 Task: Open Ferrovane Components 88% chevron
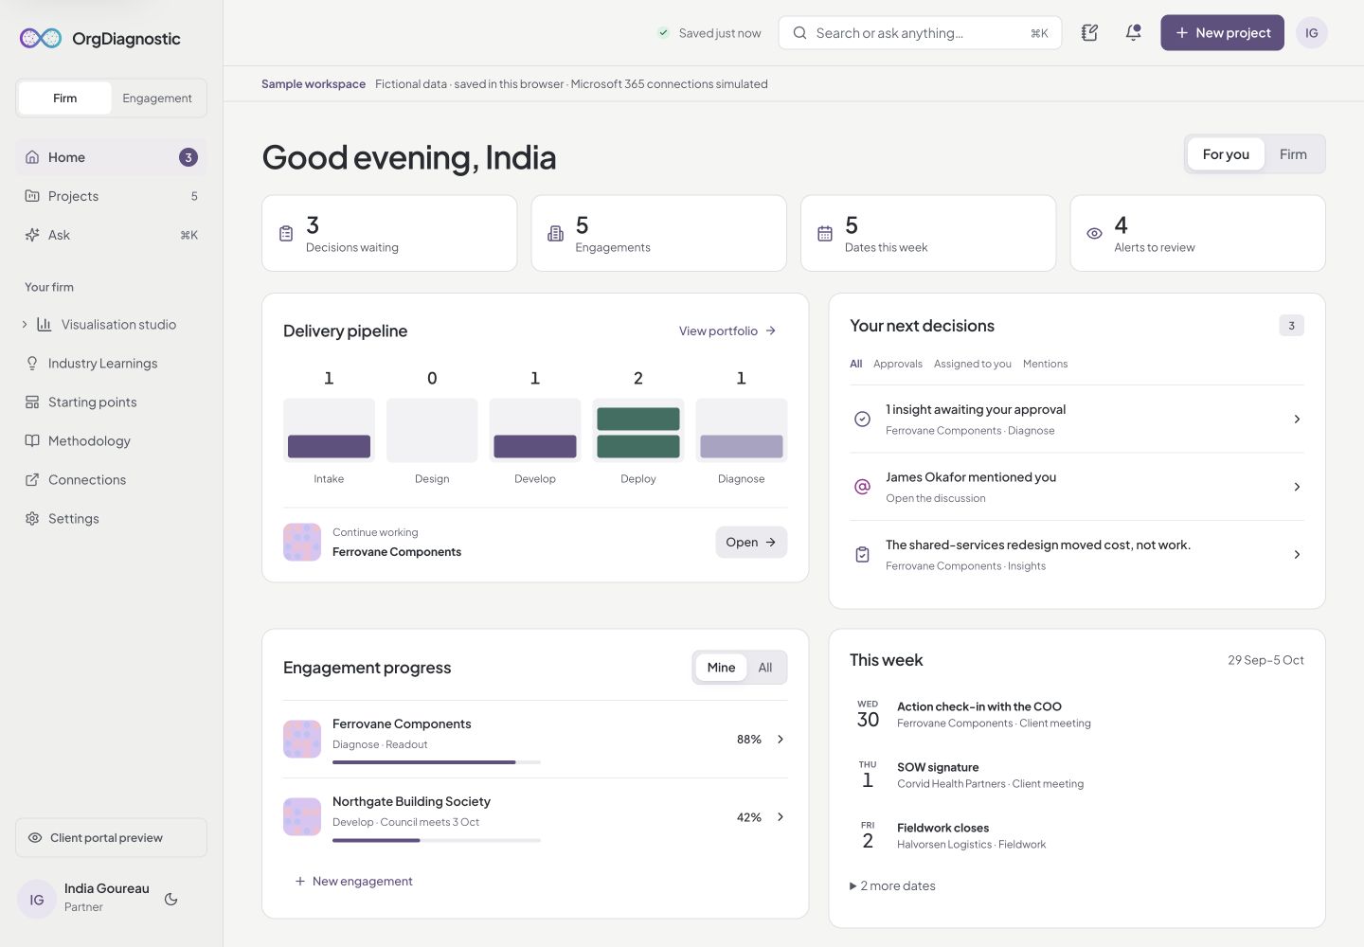click(x=781, y=739)
